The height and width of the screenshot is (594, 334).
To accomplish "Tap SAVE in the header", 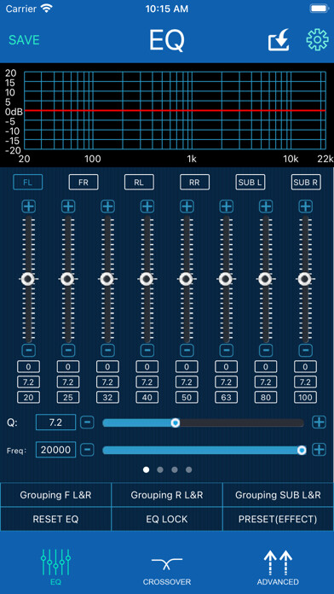I will pyautogui.click(x=24, y=40).
